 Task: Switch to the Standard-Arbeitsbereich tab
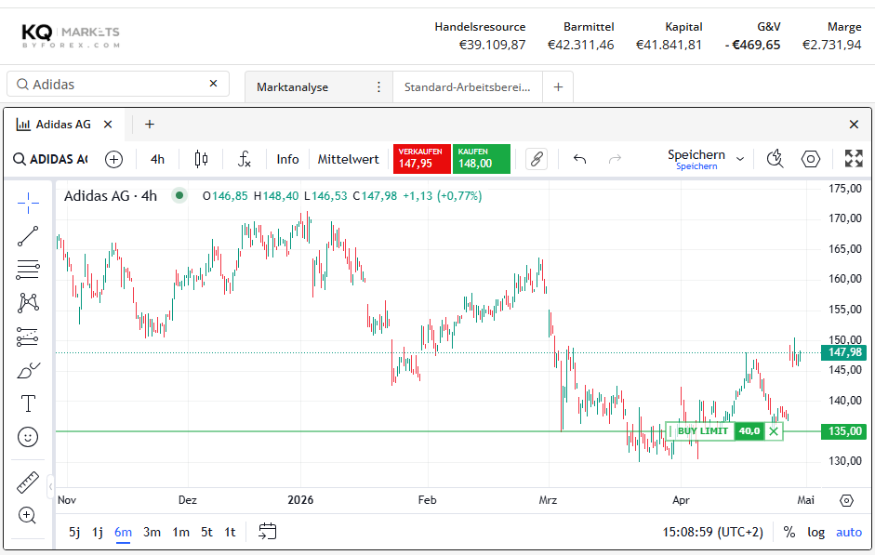click(467, 87)
